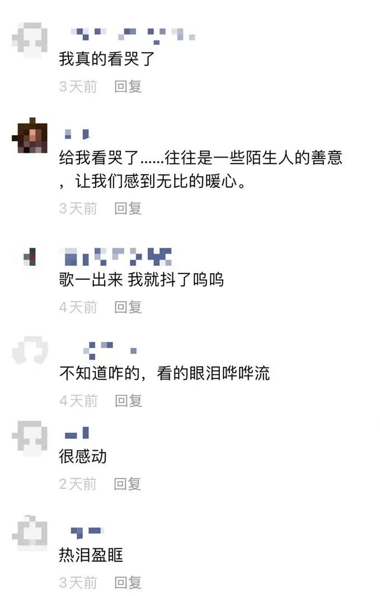This screenshot has height=596, width=380.
Task: Open avatar next to 热泪盈眶 comment
Action: (x=30, y=533)
